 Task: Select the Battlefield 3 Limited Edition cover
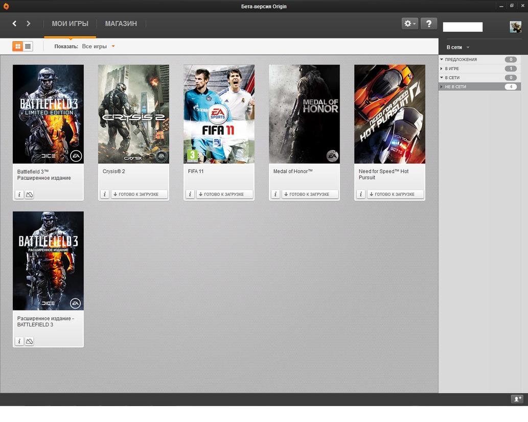[x=48, y=114]
